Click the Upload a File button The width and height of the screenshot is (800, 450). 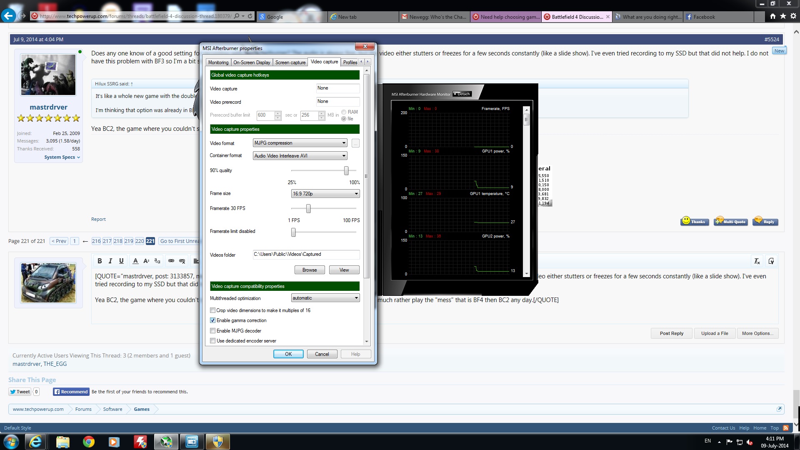[715, 333]
